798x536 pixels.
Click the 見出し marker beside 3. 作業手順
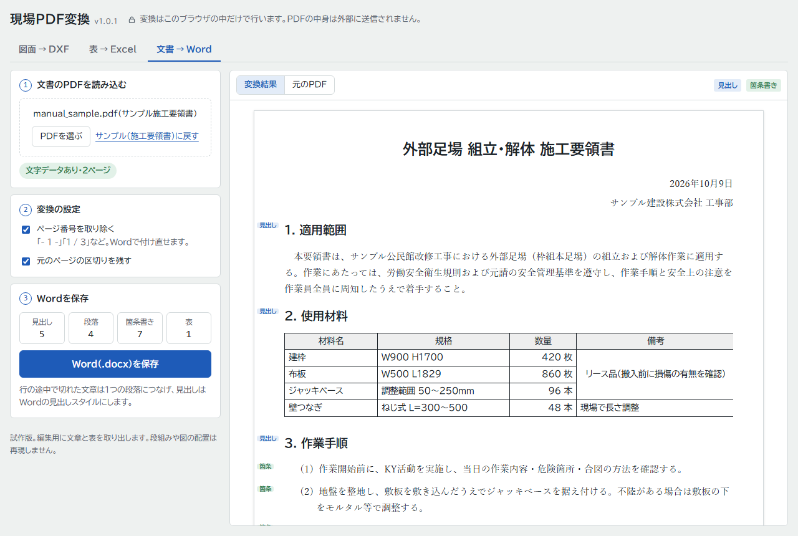pos(268,439)
